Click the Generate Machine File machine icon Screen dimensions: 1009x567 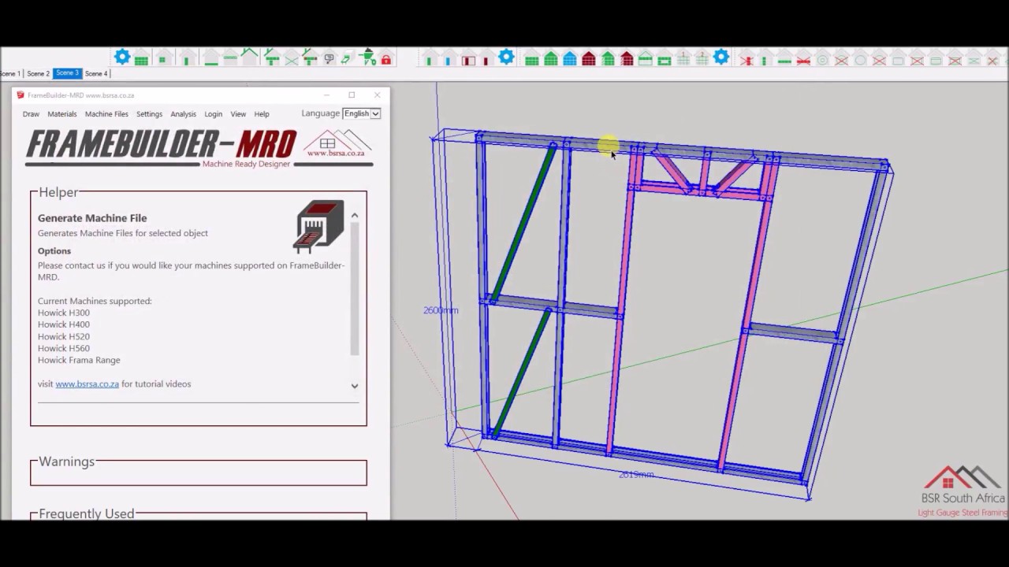tap(318, 227)
